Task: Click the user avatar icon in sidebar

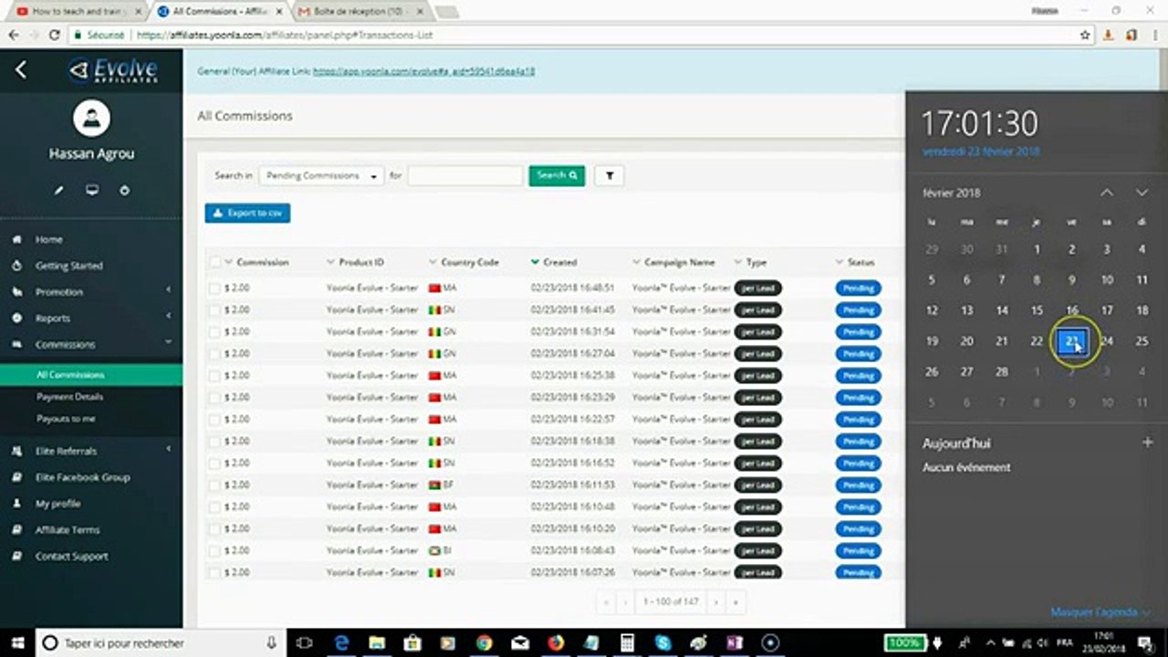Action: pos(91,118)
